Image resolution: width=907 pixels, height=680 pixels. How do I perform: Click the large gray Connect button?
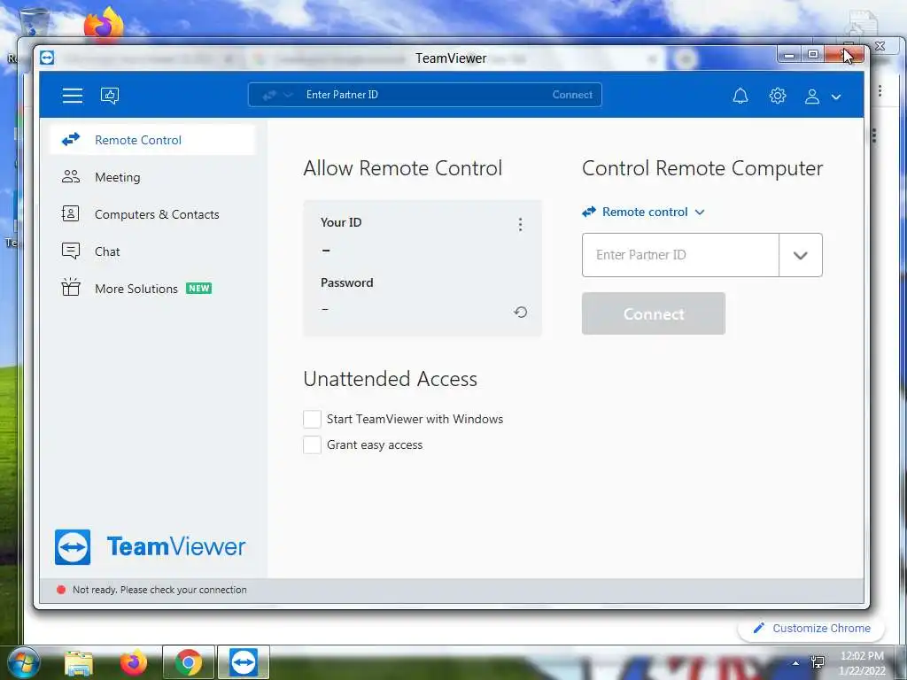click(x=654, y=313)
